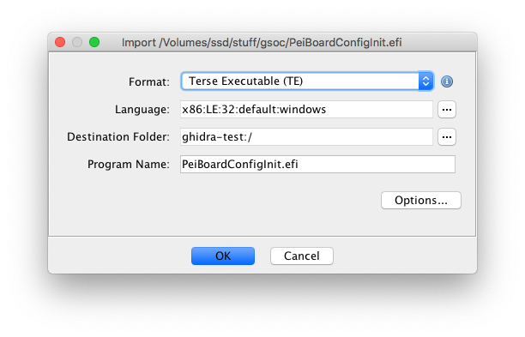Click the blue Format info icon

click(x=447, y=81)
